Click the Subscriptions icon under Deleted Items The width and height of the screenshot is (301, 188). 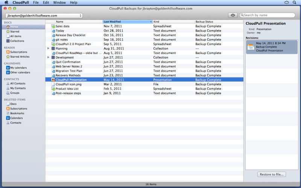8,109
